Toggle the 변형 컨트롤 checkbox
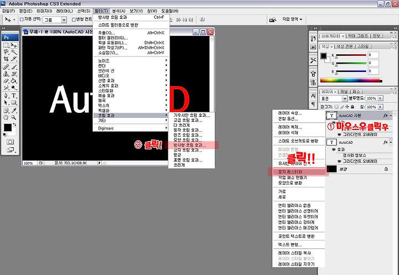 point(74,19)
